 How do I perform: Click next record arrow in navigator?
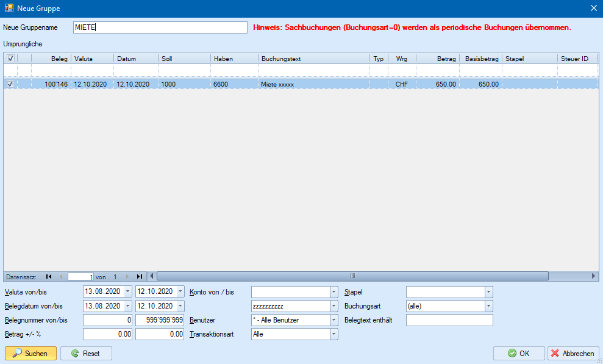point(127,276)
